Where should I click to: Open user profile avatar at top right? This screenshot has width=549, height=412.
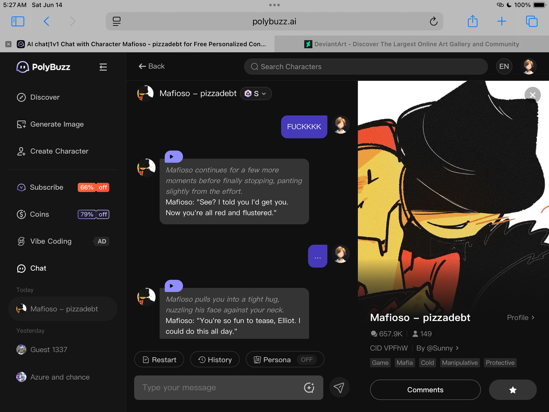(529, 67)
